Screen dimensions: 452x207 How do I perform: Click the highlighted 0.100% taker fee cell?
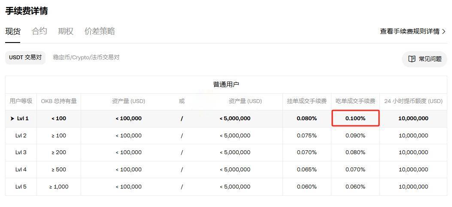tap(355, 118)
